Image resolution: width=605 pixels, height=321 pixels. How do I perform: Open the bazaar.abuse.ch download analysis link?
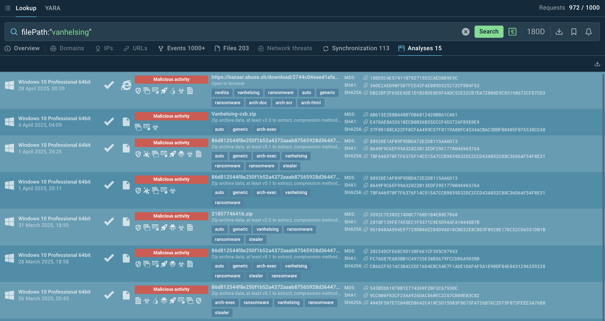pyautogui.click(x=275, y=77)
